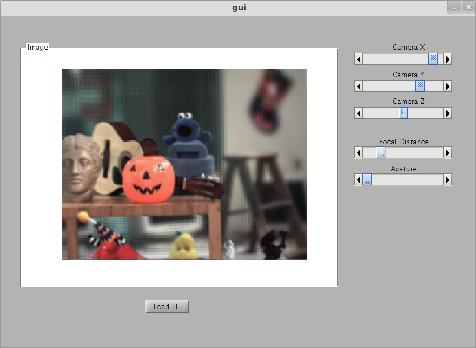This screenshot has height=348, width=476.
Task: Click the Camera Z right arrow
Action: point(447,113)
